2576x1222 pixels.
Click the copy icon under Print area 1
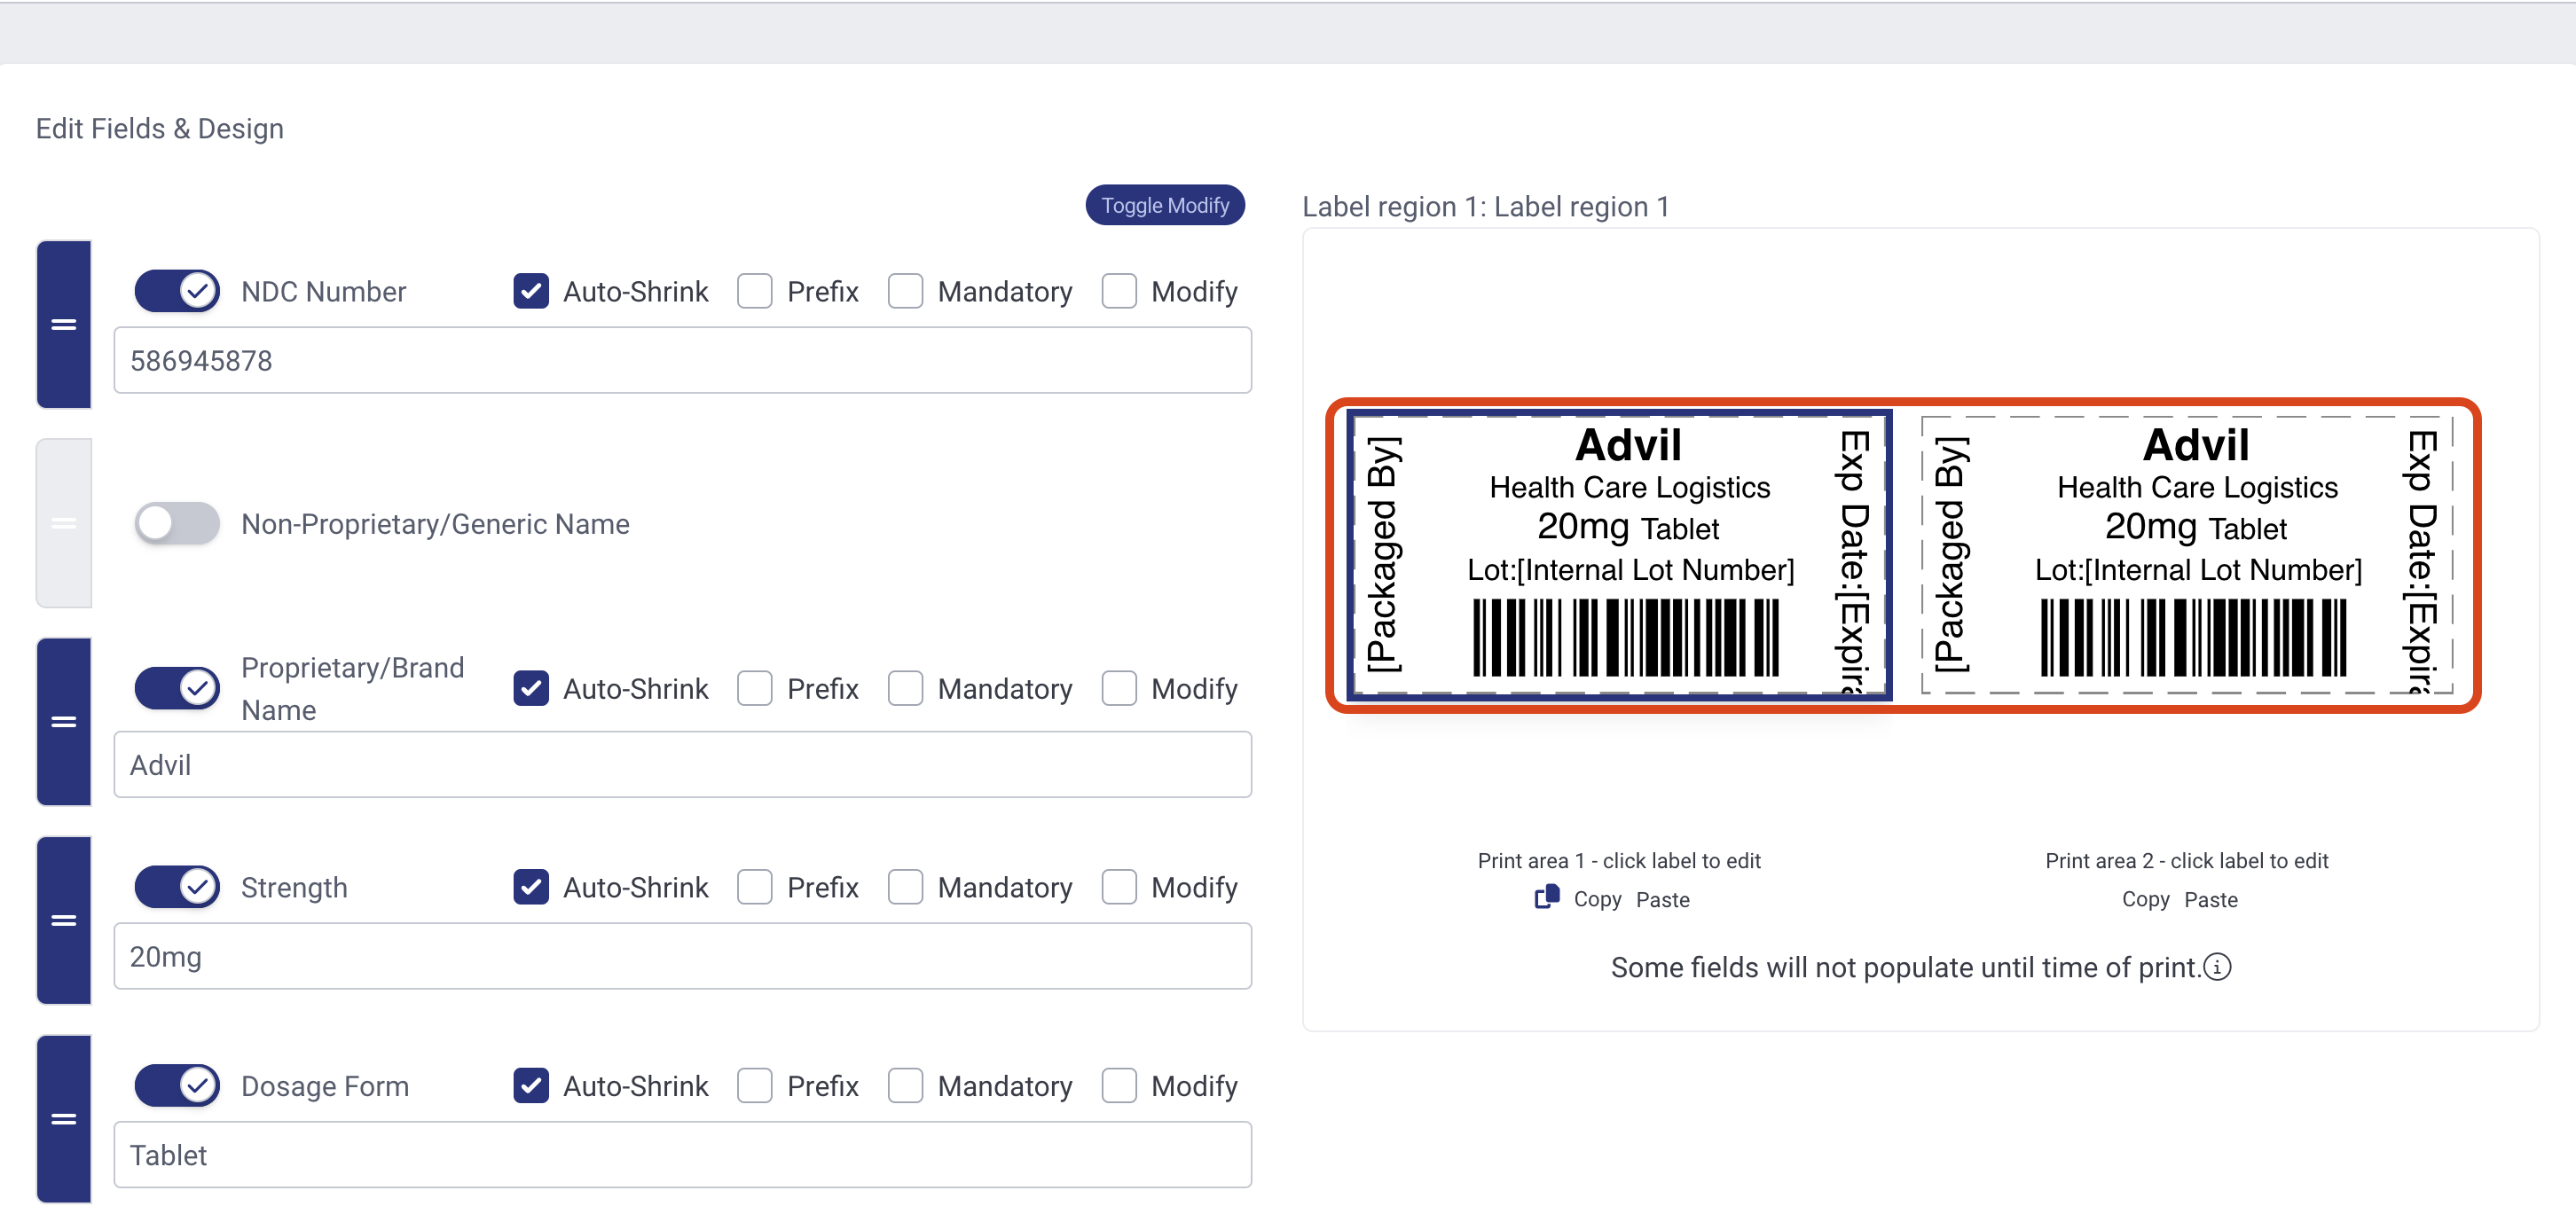1547,897
